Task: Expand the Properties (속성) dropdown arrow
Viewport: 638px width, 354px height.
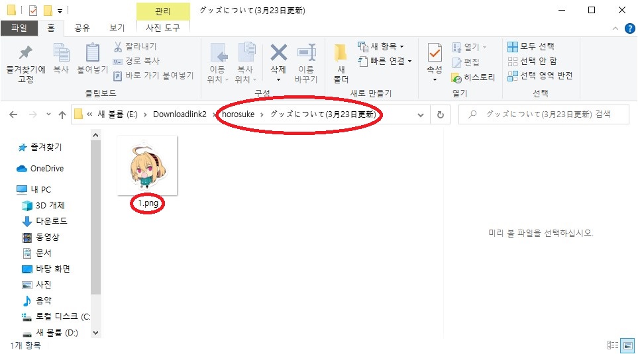Action: pos(435,79)
